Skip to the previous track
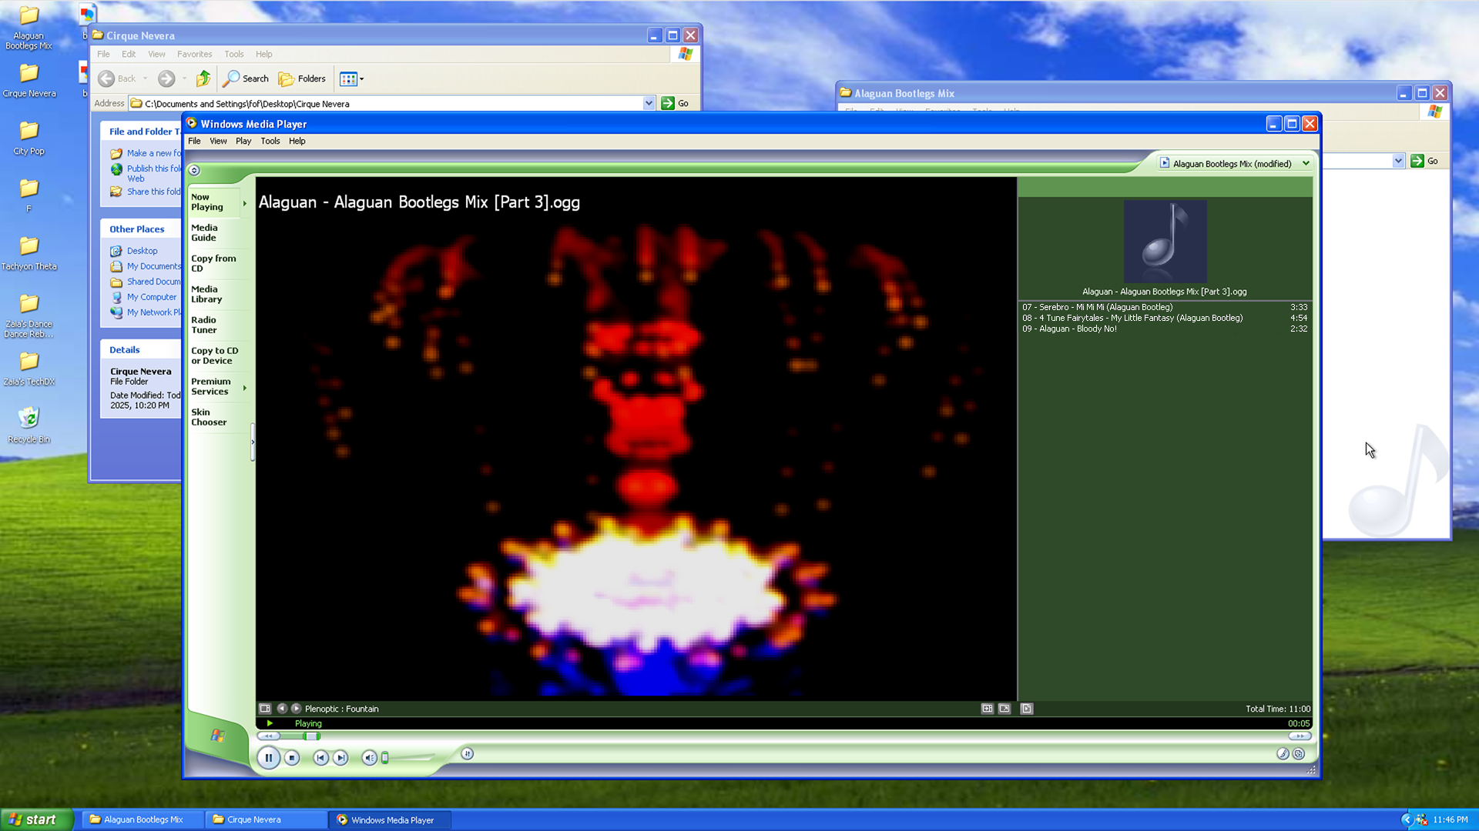Viewport: 1479px width, 831px height. (x=320, y=758)
